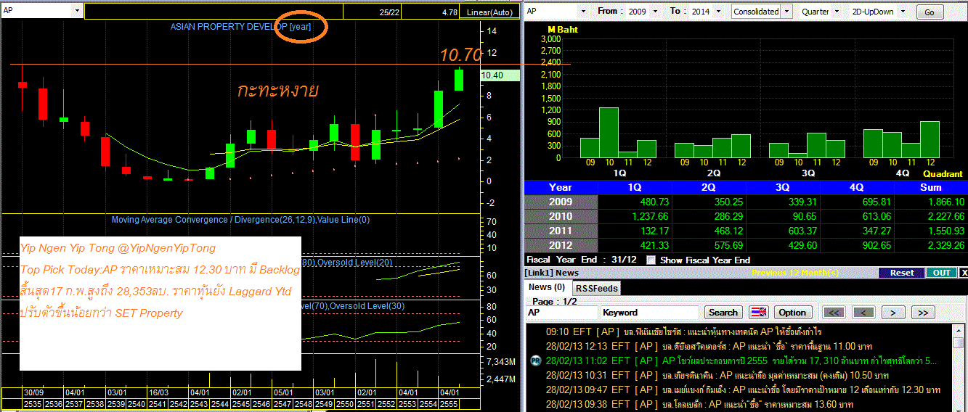Image resolution: width=968 pixels, height=412 pixels.
Task: Click the 10.40 current price label
Action: click(x=500, y=75)
